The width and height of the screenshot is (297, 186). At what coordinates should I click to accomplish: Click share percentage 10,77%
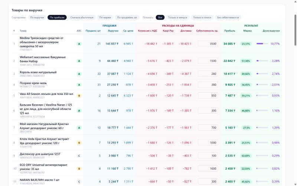click(x=275, y=44)
